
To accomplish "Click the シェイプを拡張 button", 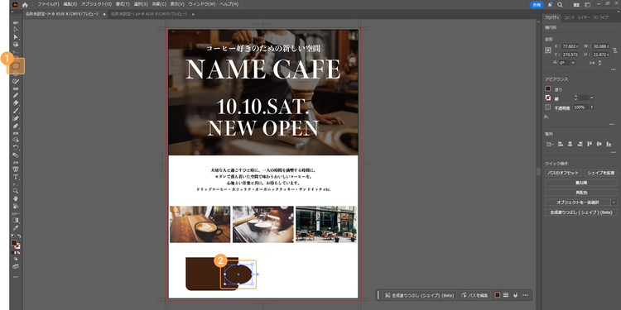I will coord(601,173).
